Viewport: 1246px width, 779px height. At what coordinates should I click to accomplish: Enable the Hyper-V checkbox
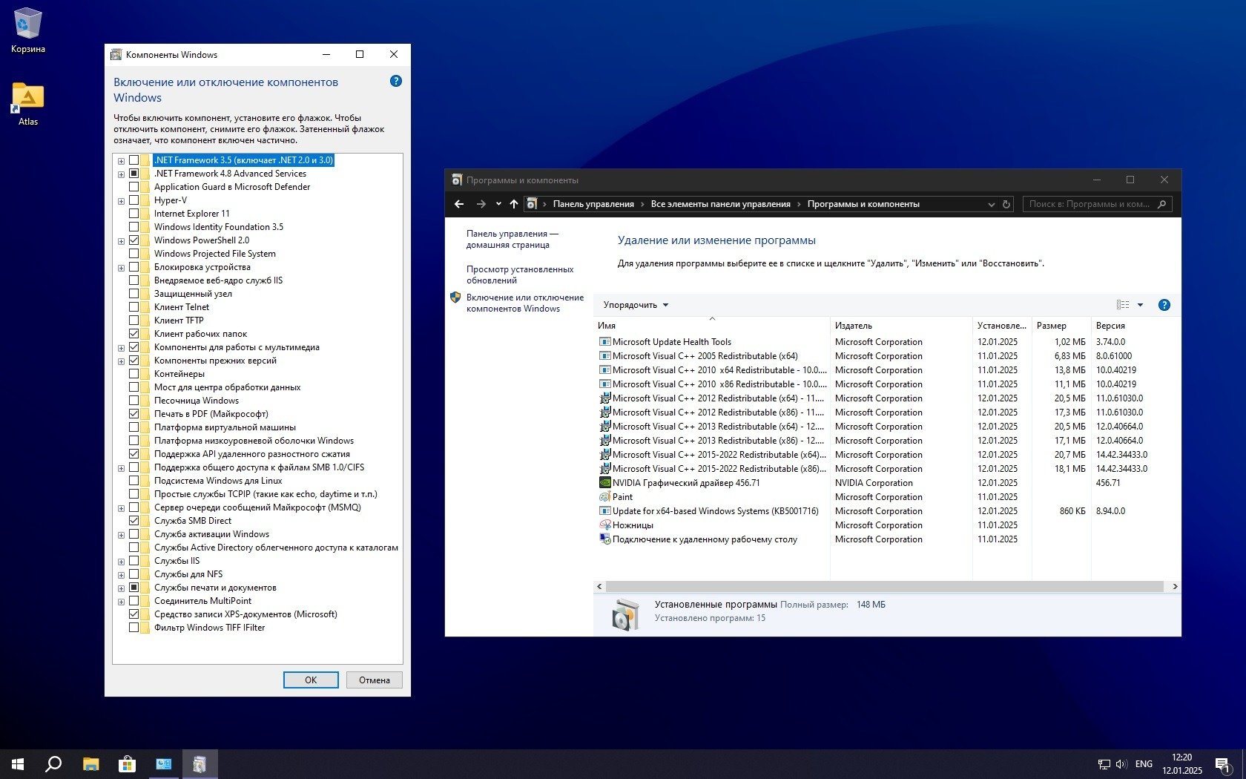(134, 200)
